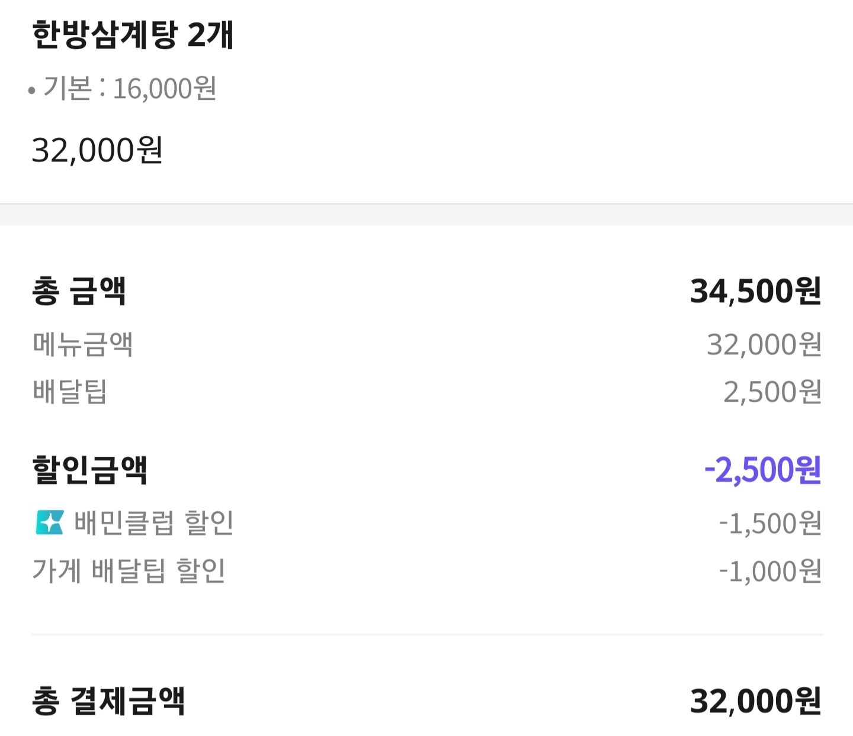The height and width of the screenshot is (736, 853).
Task: Click the divider above 총 결제금액
Action: pyautogui.click(x=426, y=635)
